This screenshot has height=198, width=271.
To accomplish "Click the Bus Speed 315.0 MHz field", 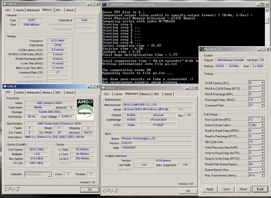I will (x=37, y=158).
